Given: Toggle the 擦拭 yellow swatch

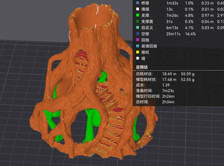Looking at the screenshot, I should 138,52.
